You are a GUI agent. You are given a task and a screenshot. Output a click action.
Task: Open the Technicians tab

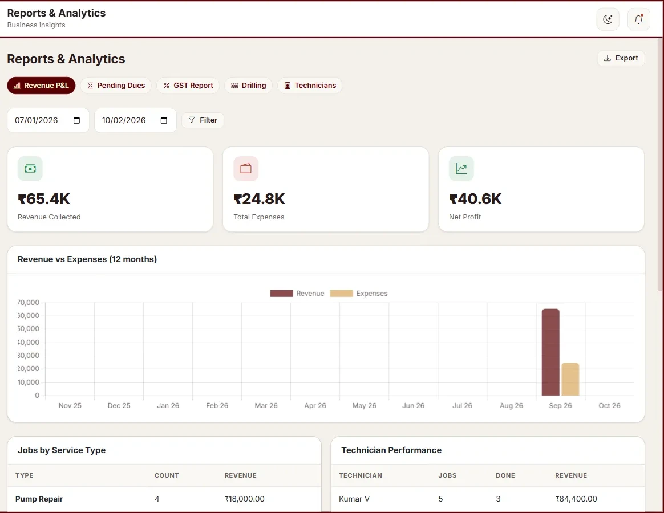[x=310, y=85]
